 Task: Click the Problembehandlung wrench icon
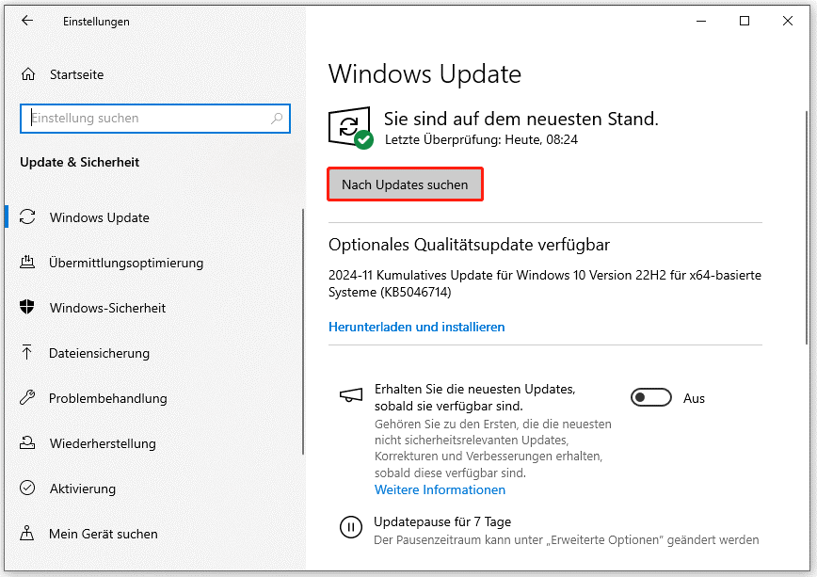(27, 398)
